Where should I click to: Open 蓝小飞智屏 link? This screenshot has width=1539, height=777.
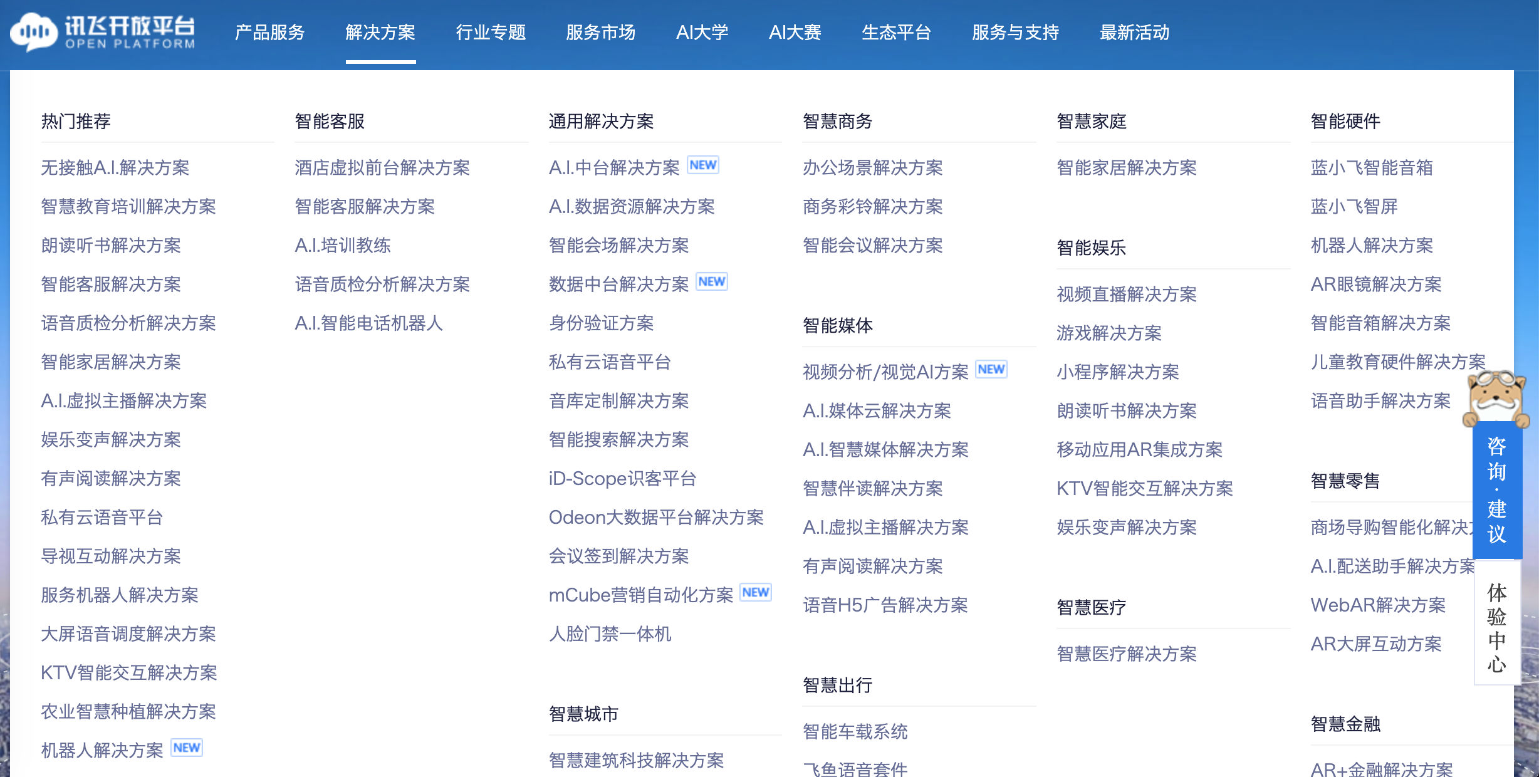tap(1355, 207)
